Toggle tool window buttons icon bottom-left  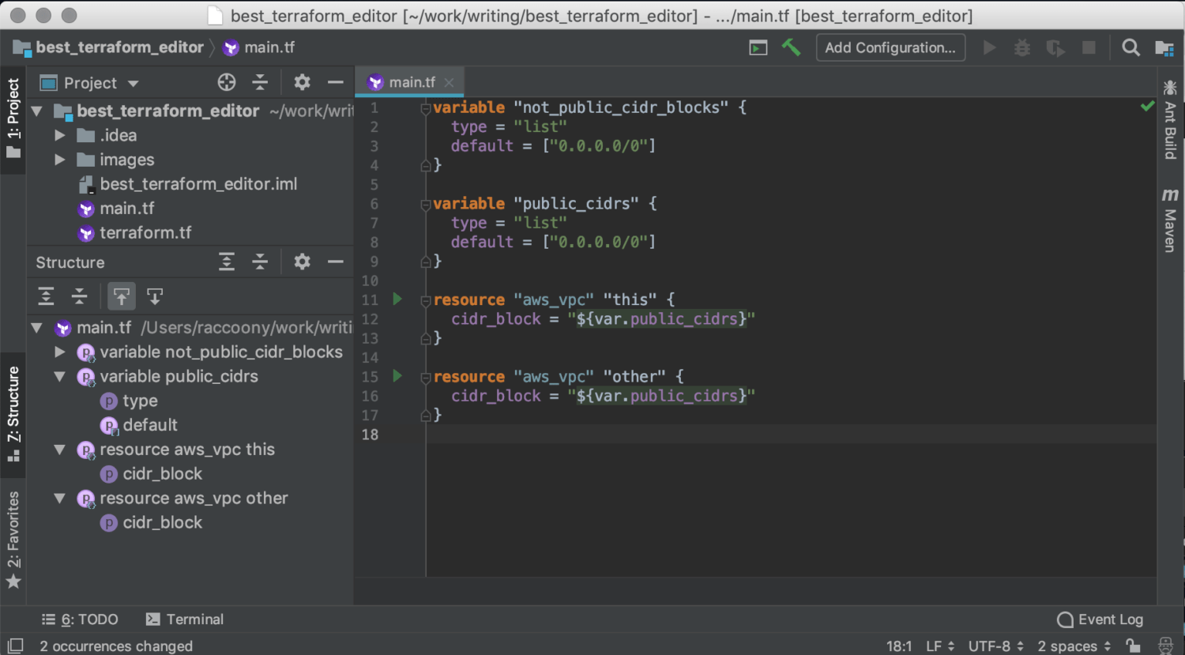click(15, 645)
